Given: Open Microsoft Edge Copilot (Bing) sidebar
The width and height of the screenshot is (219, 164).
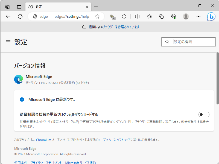Looking at the screenshot, I should click(x=211, y=16).
